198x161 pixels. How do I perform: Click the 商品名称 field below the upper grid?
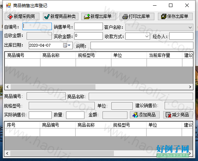coord(141,97)
